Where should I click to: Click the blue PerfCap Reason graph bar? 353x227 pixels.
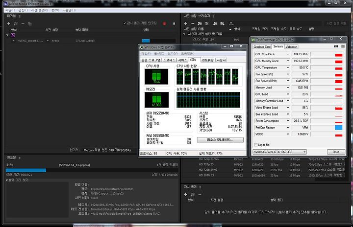pos(339,127)
